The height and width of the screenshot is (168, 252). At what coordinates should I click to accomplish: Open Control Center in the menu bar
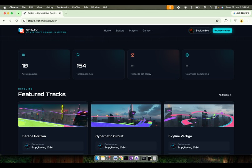point(216,8)
